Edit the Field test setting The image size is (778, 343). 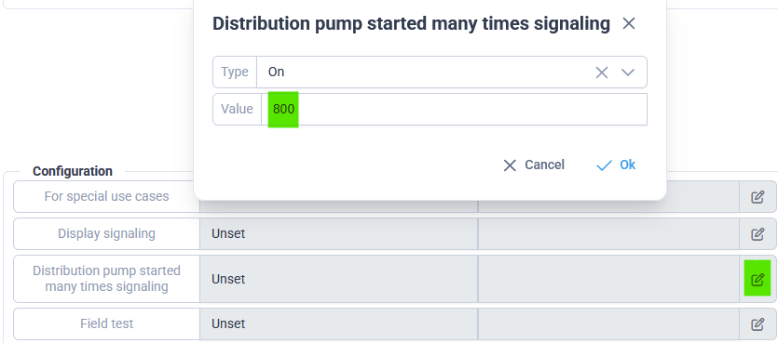pyautogui.click(x=758, y=324)
